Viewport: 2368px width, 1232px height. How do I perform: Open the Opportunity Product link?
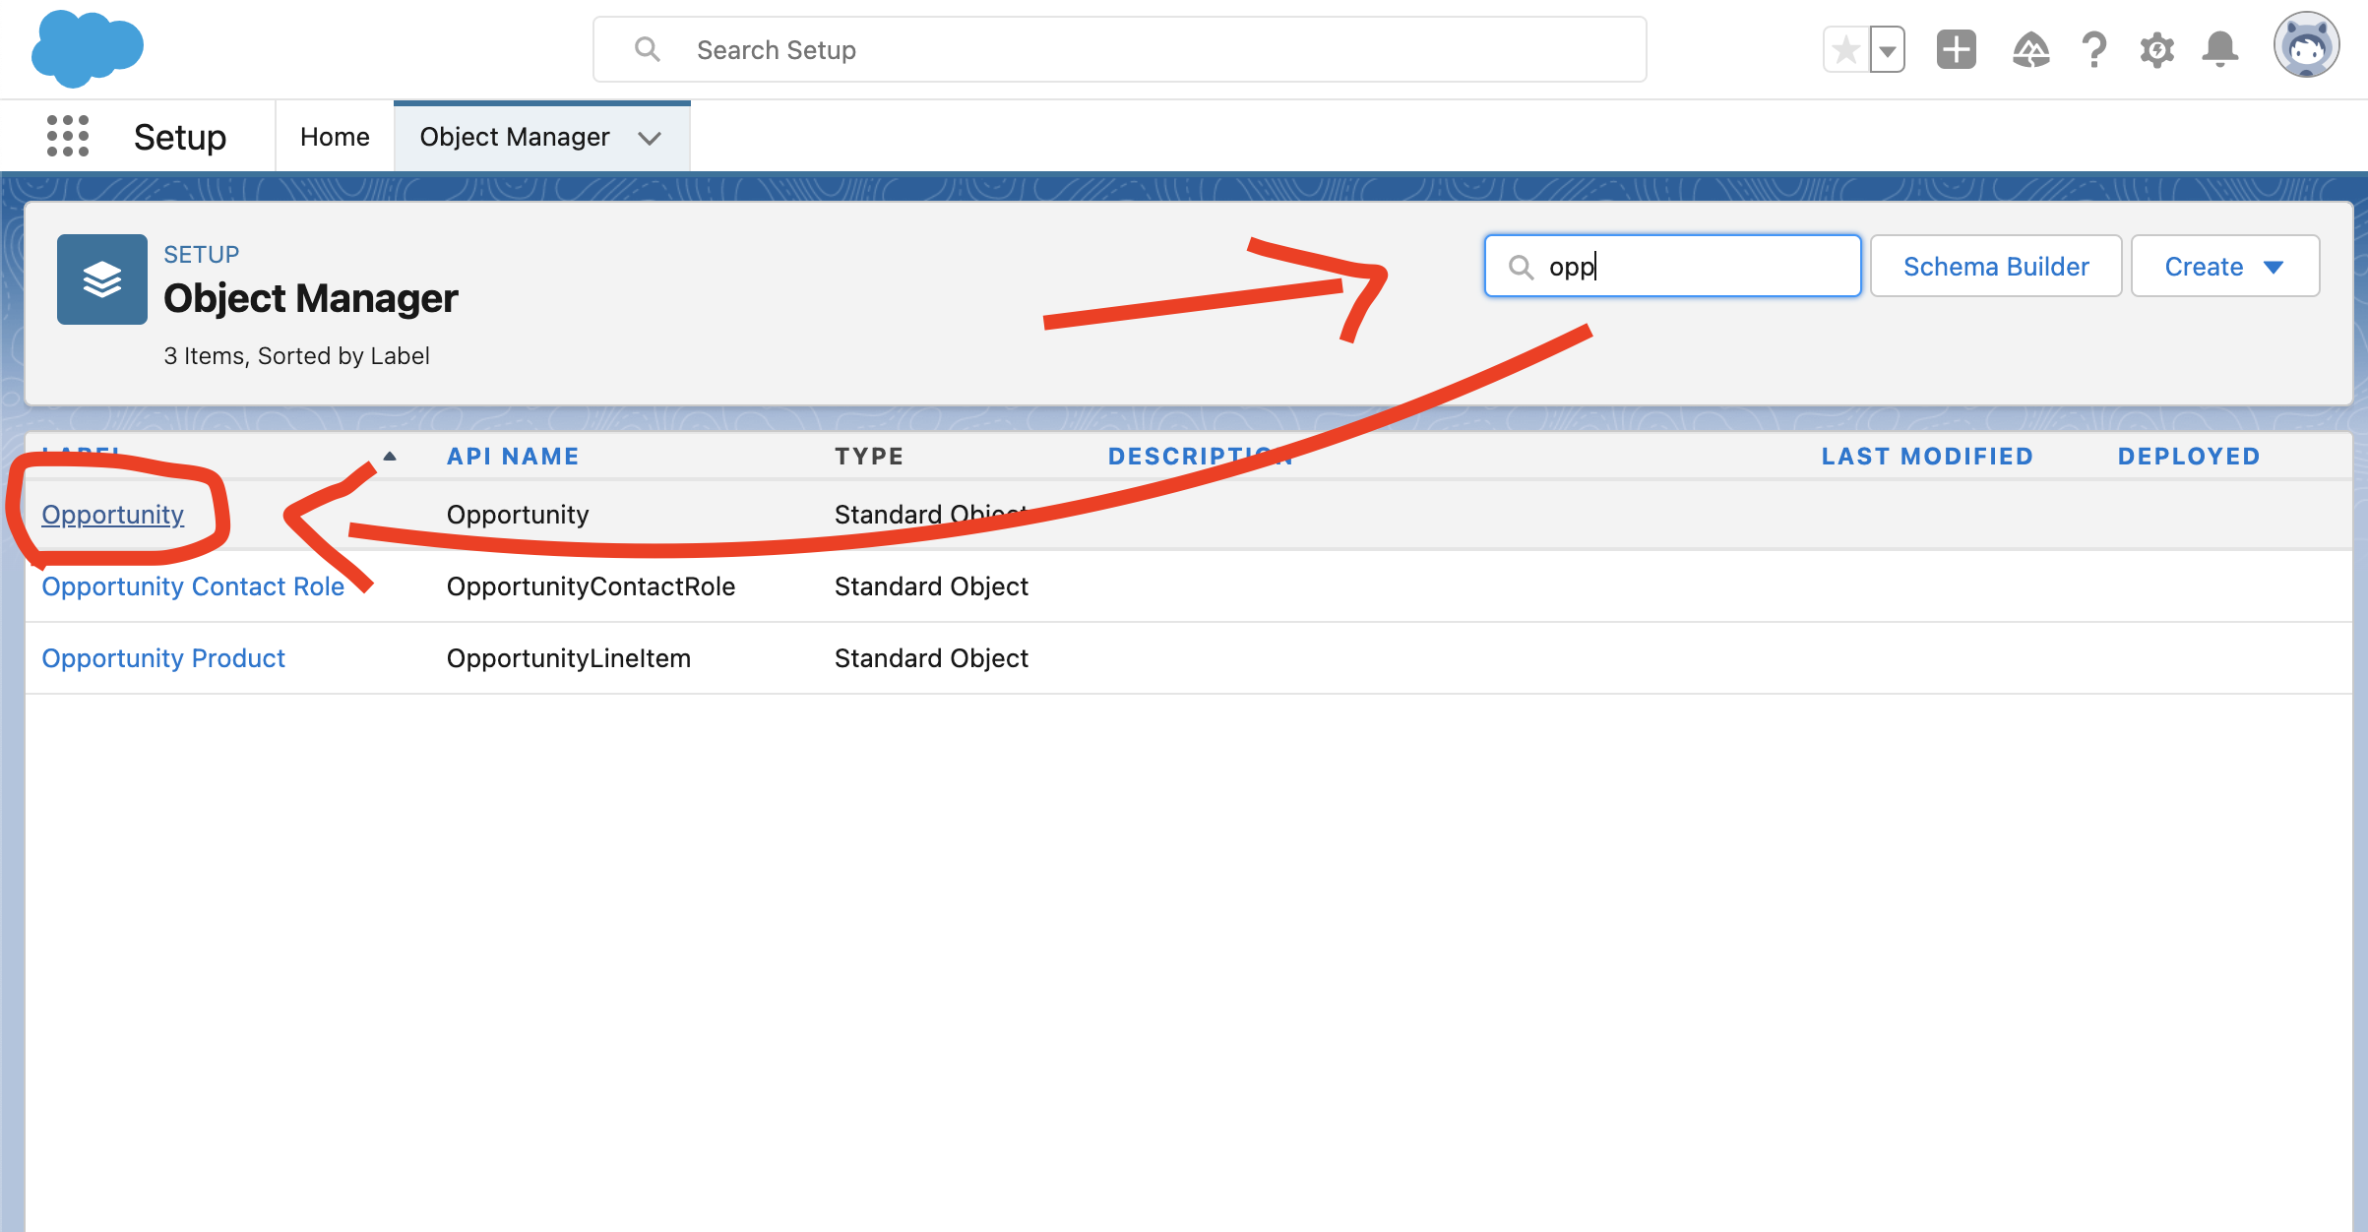click(163, 658)
